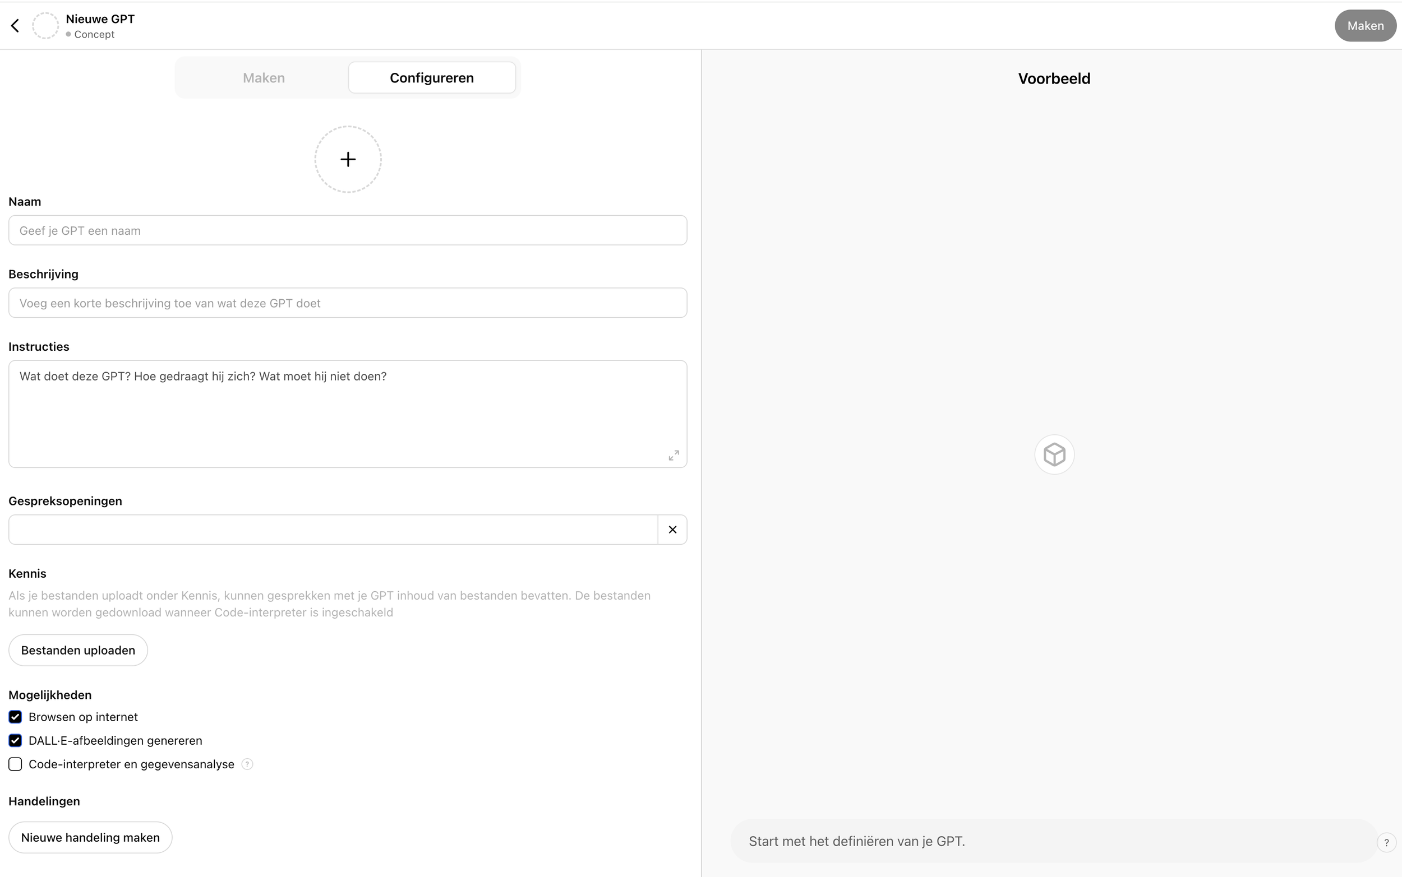This screenshot has height=877, width=1402.
Task: Click the cube icon in Voorbeeld pane
Action: pyautogui.click(x=1054, y=454)
